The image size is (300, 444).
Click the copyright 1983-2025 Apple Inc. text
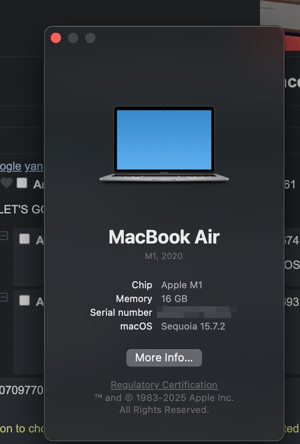[x=164, y=398]
